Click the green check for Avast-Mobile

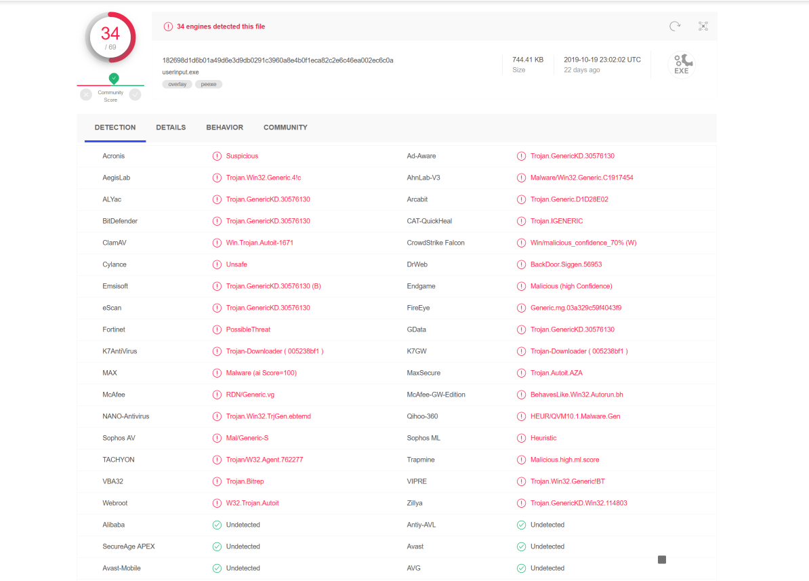click(217, 568)
